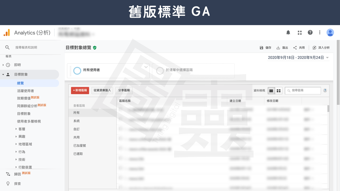Click the help icon beside 搜尋區隔
Viewport: 340px width, 191px height.
coord(325,91)
